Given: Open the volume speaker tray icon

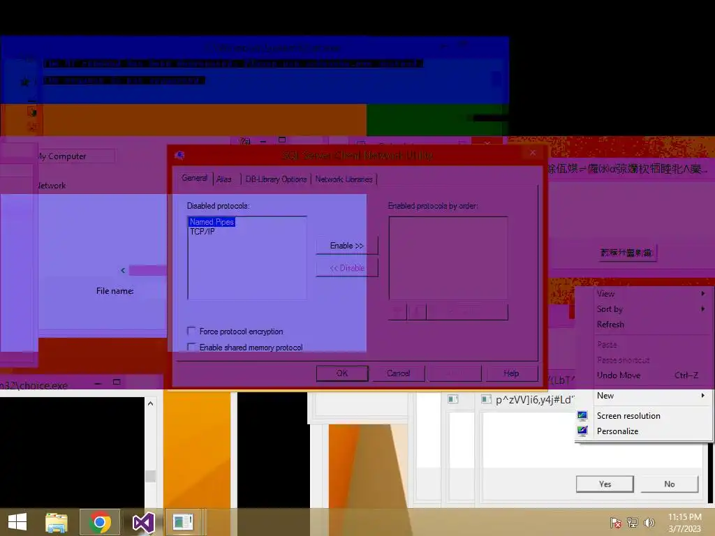Looking at the screenshot, I should pyautogui.click(x=649, y=522).
